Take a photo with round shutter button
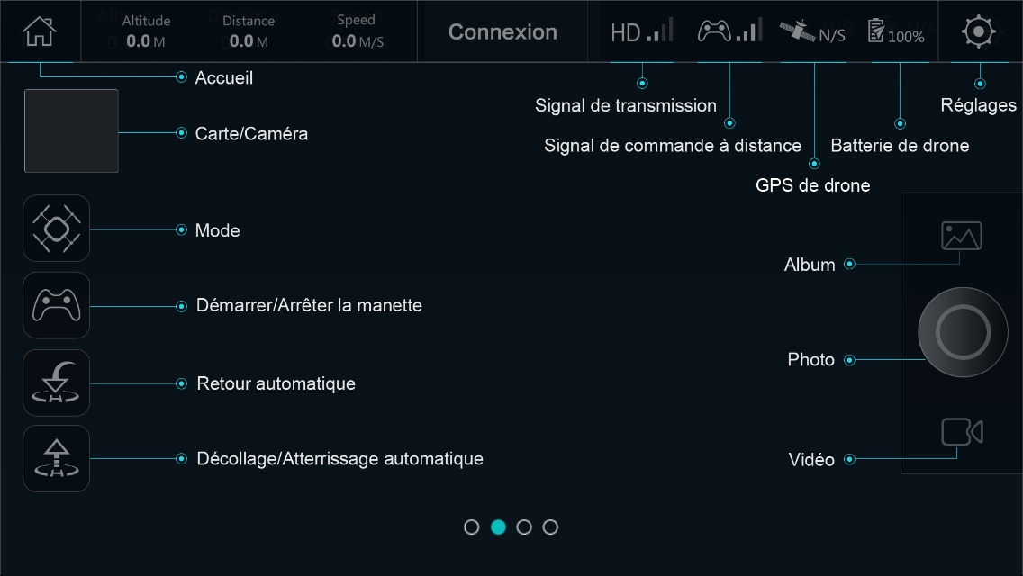The width and height of the screenshot is (1023, 576). (963, 332)
